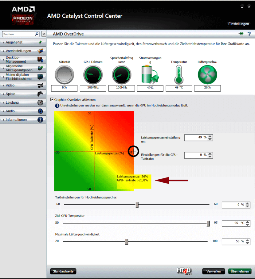255x279 pixels.
Task: Increase maximum fan speed with up arrow
Action: tap(248, 240)
